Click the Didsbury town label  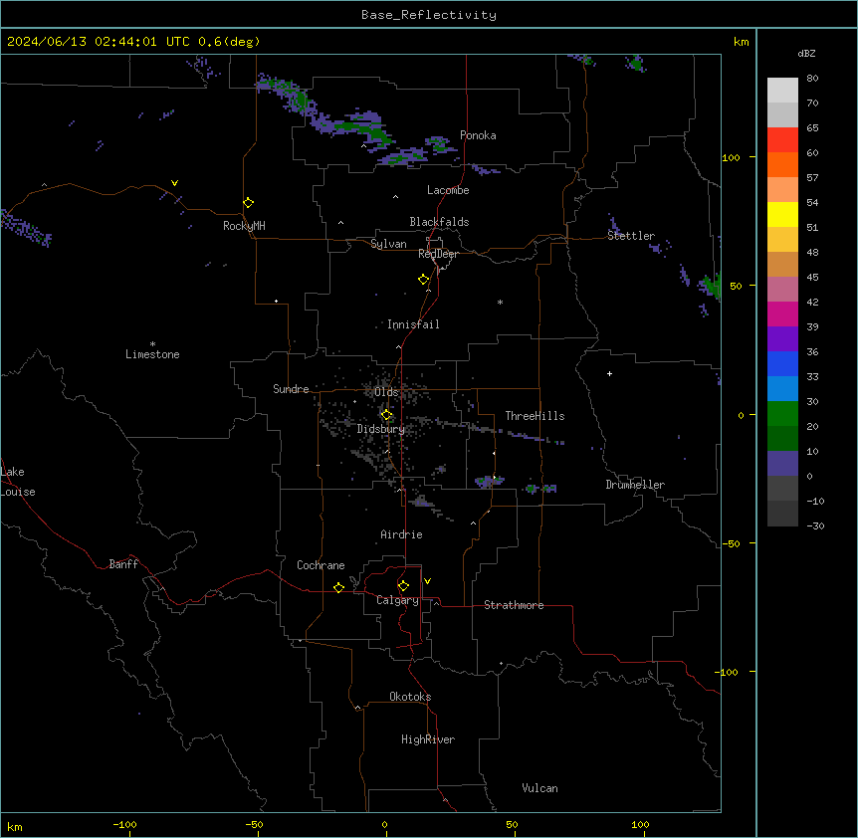point(381,429)
